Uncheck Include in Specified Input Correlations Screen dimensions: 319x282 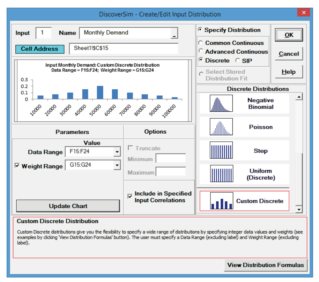point(130,196)
